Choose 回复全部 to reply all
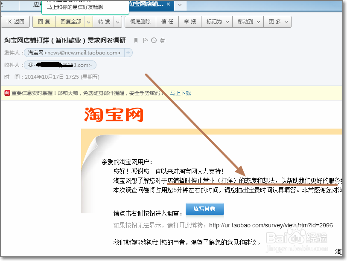 70,22
